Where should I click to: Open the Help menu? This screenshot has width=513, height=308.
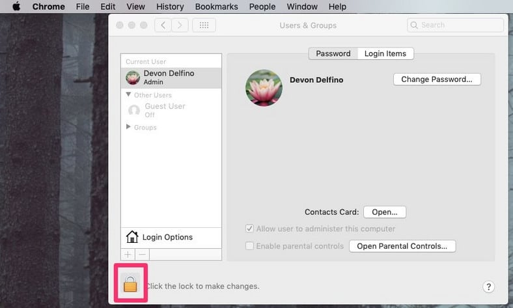click(337, 7)
